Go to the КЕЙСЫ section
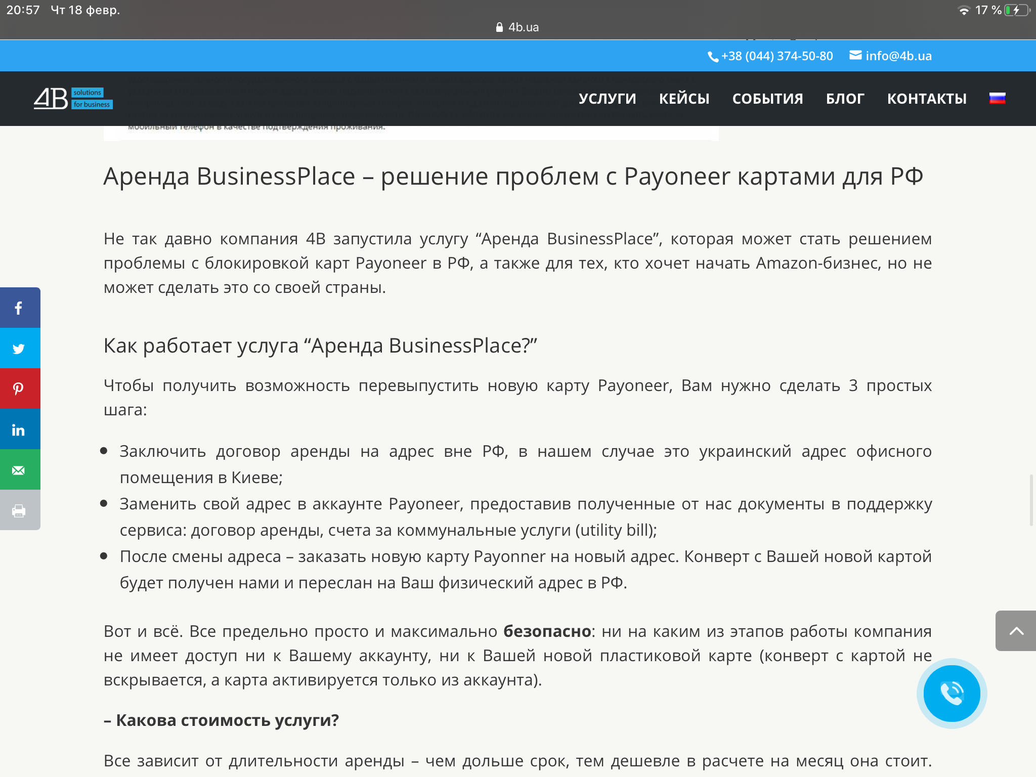 point(684,99)
